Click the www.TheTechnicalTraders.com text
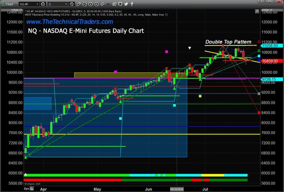The image size is (284, 192). (x=70, y=22)
